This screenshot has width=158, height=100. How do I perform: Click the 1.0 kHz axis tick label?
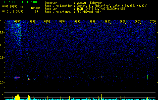click(2, 45)
